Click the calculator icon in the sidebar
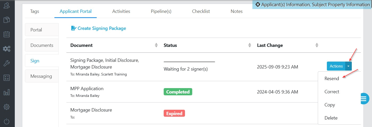 point(7,78)
